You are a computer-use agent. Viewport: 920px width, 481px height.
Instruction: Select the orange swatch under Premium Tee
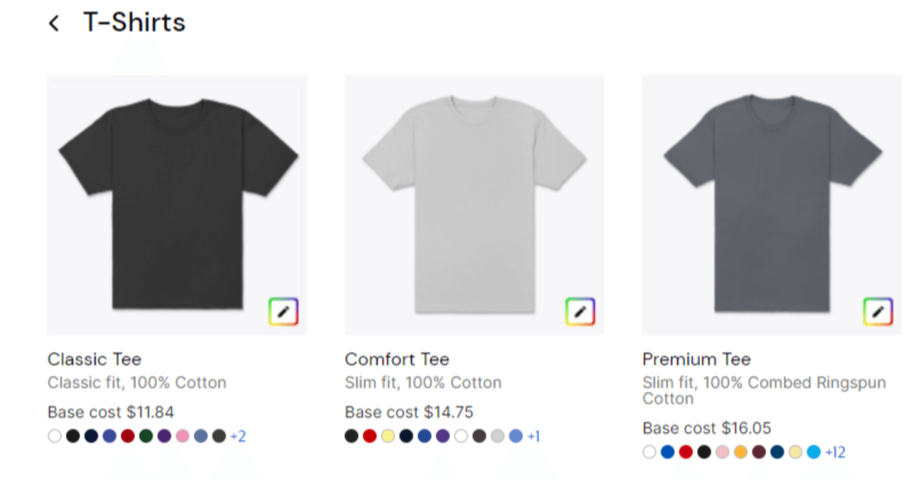(x=741, y=452)
